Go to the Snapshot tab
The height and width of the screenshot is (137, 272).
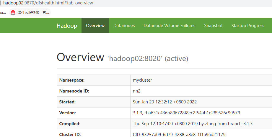[213, 26]
